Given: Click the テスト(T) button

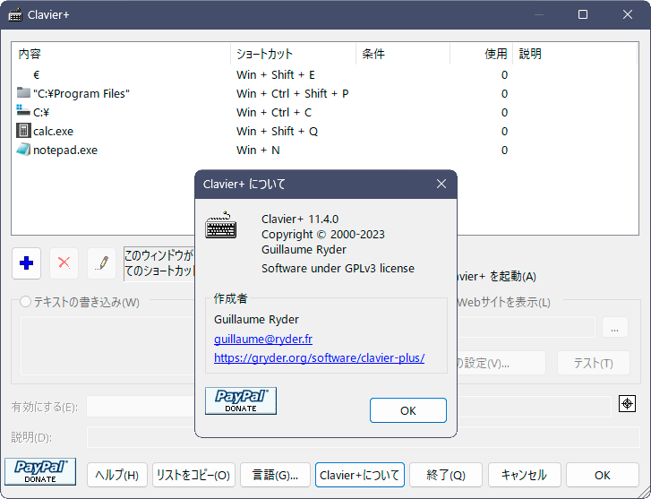Looking at the screenshot, I should [594, 363].
